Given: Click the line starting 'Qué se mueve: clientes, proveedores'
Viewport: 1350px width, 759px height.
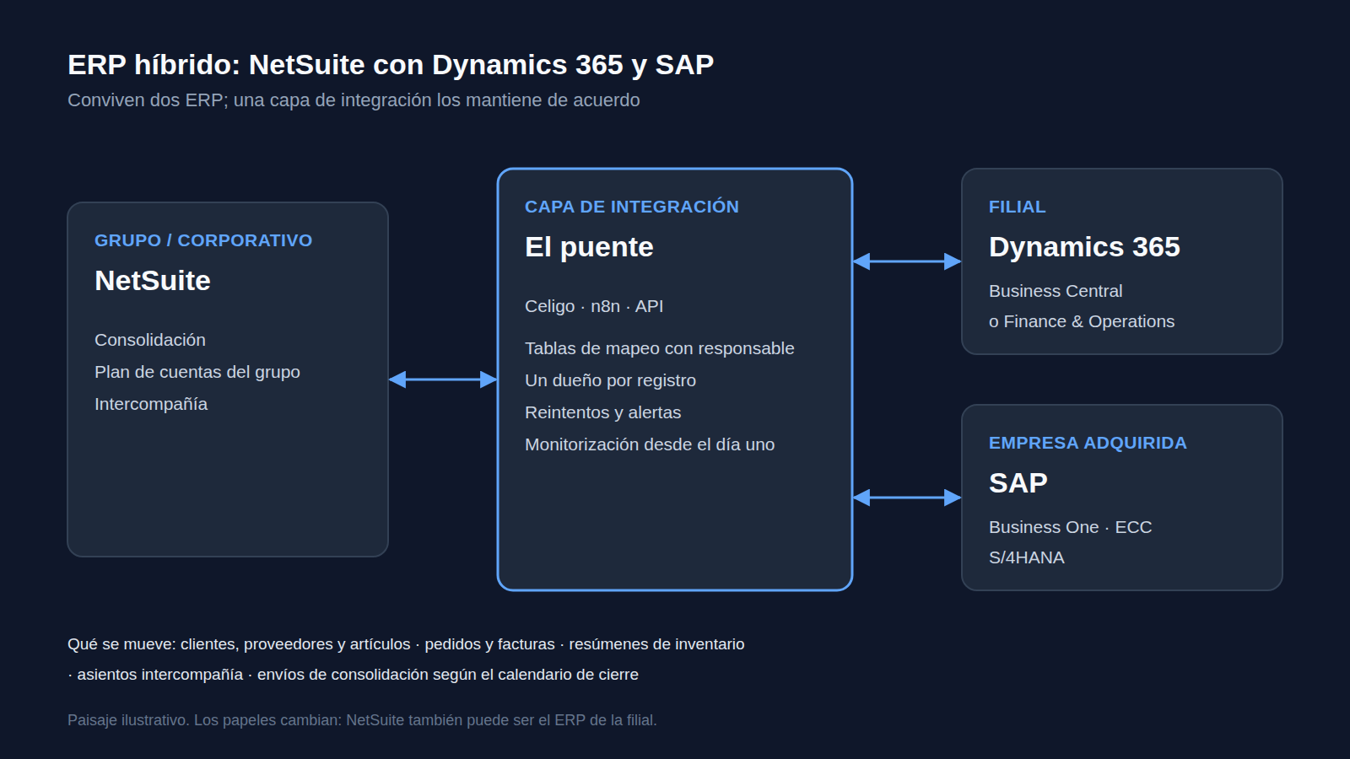Looking at the screenshot, I should pyautogui.click(x=406, y=644).
